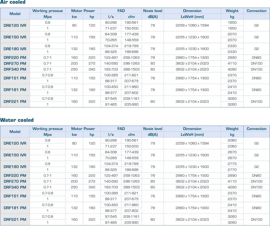Select DRF220 PM row in Air cooled table
270x229 pixels.
point(15,57)
